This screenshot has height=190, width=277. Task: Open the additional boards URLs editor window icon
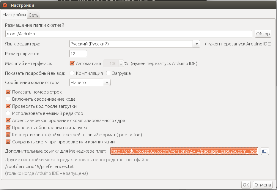point(265,151)
